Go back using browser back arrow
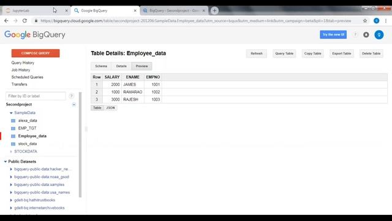392x221 pixels. pos(6,21)
